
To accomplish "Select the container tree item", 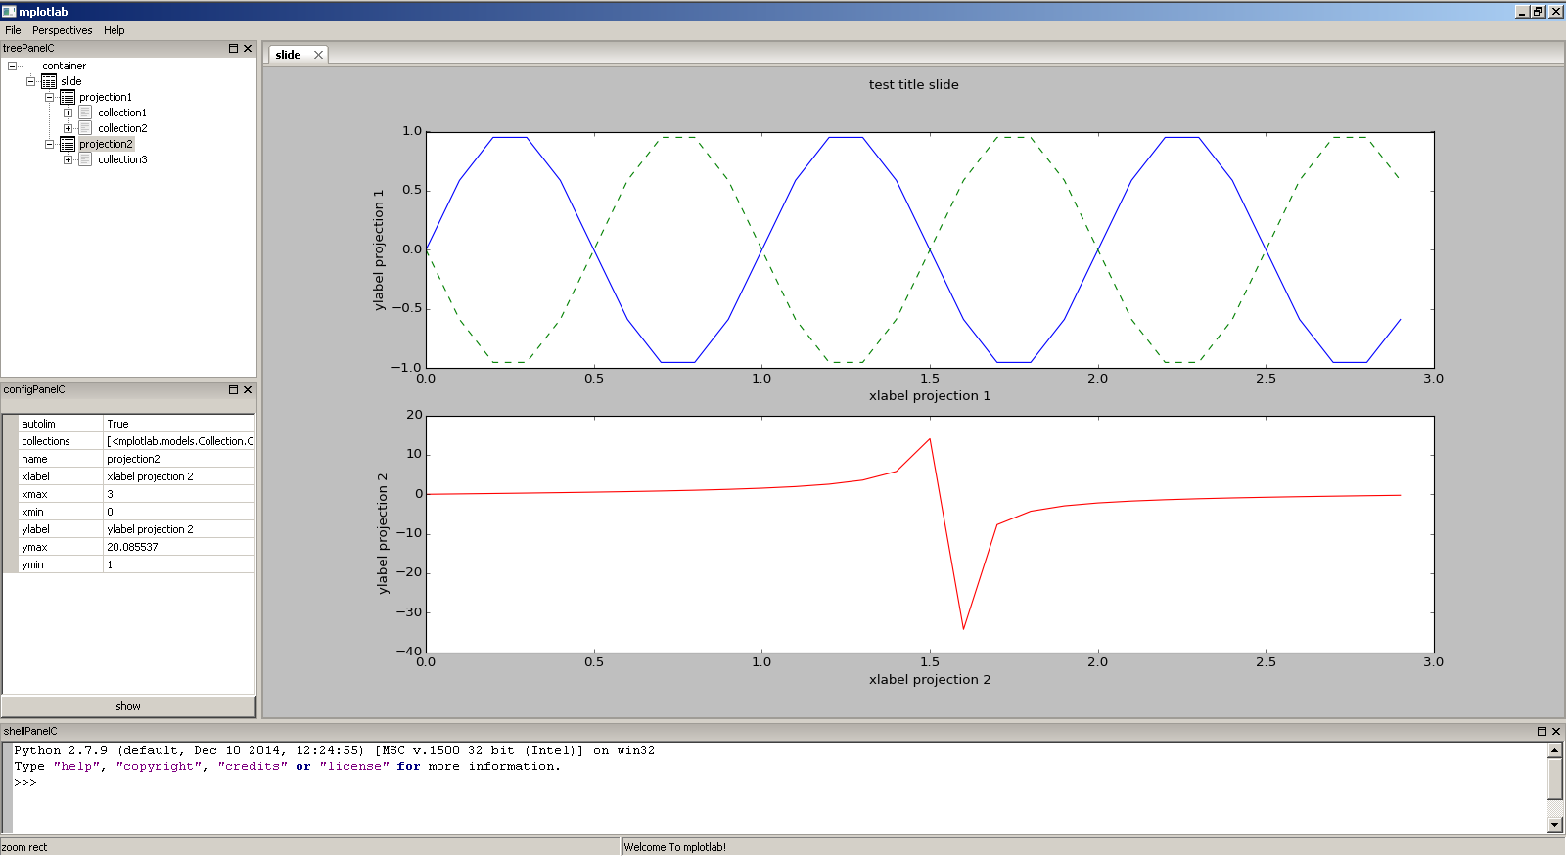I will pyautogui.click(x=64, y=66).
